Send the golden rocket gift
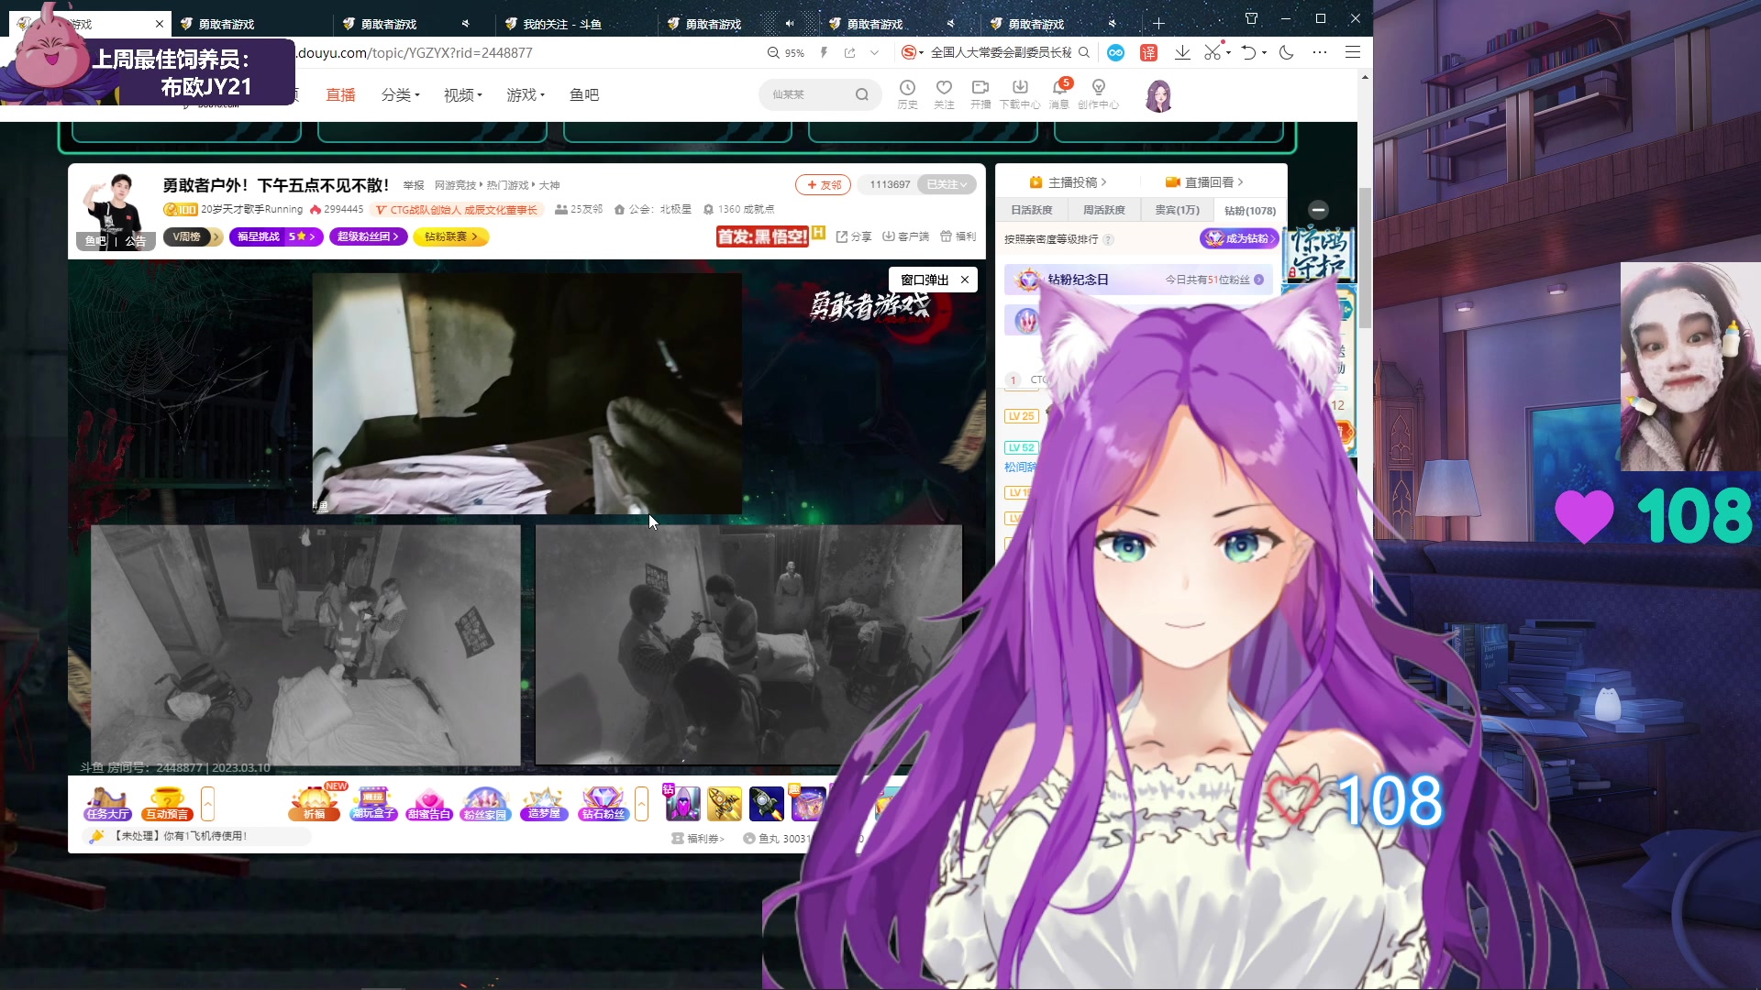Image resolution: width=1761 pixels, height=990 pixels. (x=725, y=804)
